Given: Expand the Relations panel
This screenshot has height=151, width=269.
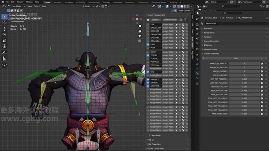Looking at the screenshot, I should click(x=208, y=37).
